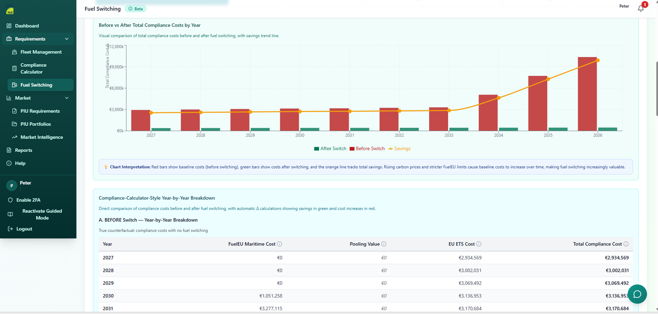Open PIU Portfolios
Screen dimensions: 658x314
(35, 124)
